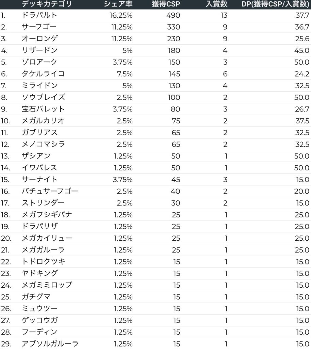Click the デッキカテゴリ column header
The width and height of the screenshot is (311, 349).
click(47, 4)
